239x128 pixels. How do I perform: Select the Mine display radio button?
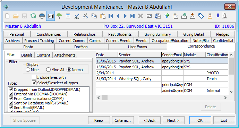[28, 70]
